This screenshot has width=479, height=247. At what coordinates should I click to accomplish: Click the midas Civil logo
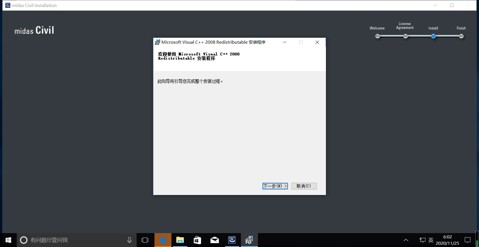click(x=34, y=30)
